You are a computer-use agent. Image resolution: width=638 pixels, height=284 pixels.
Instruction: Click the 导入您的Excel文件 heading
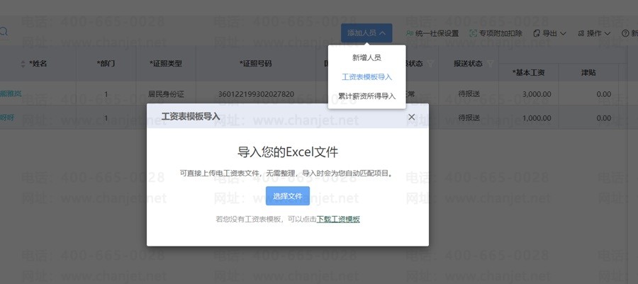(x=288, y=152)
